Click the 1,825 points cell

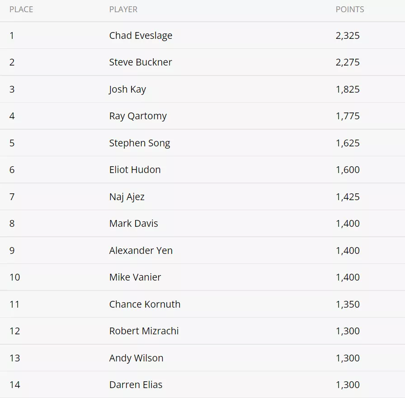[348, 89]
